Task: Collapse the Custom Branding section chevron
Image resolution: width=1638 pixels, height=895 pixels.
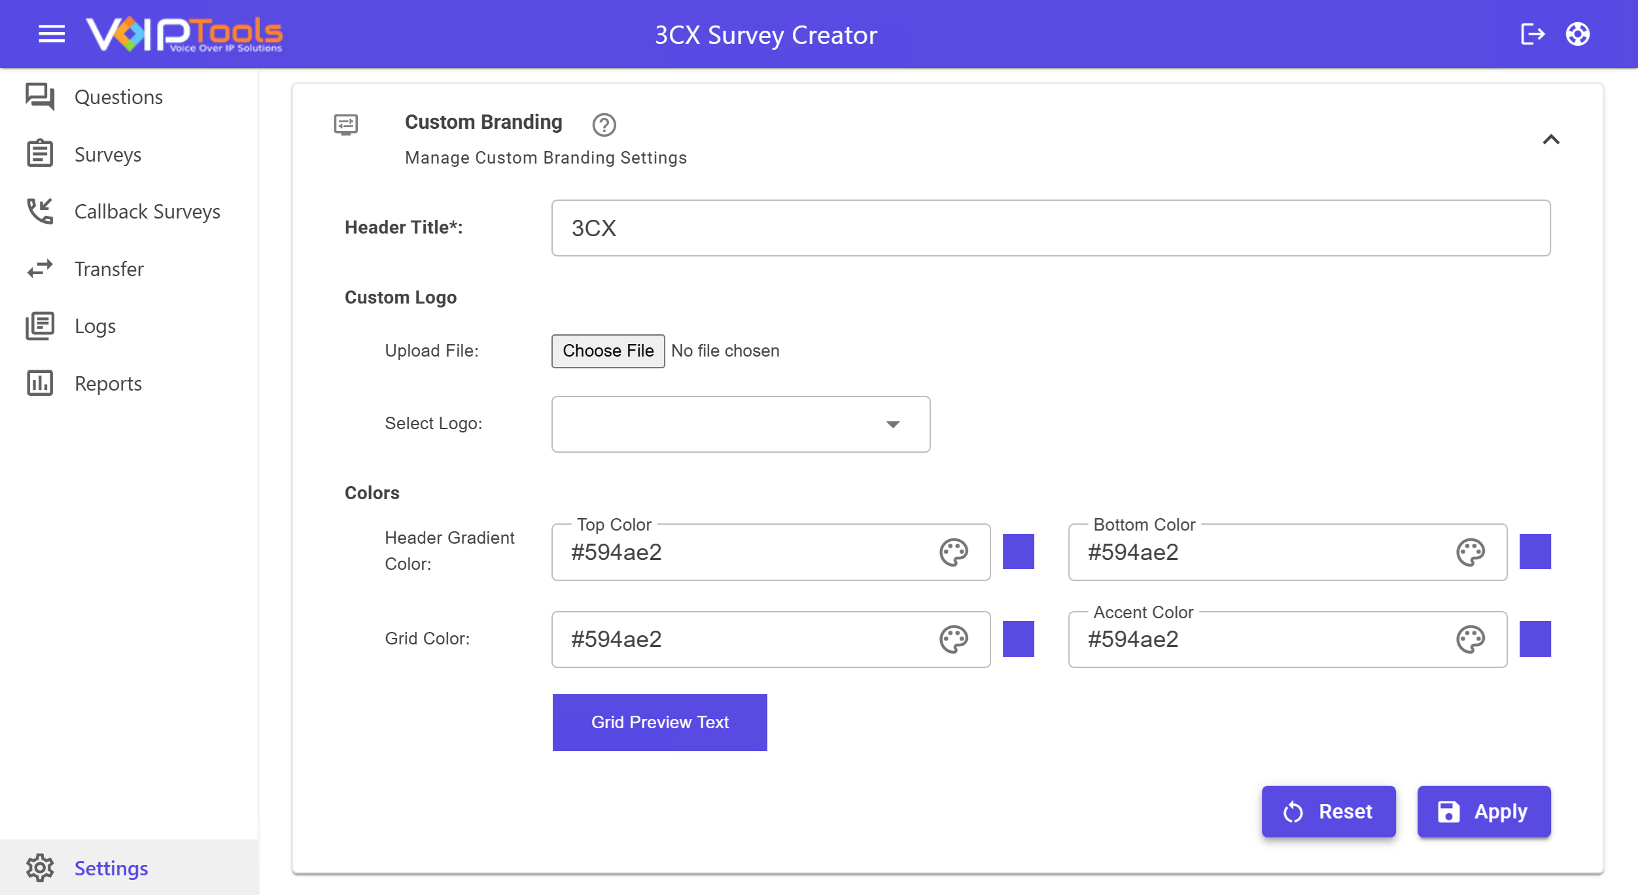Action: point(1551,139)
